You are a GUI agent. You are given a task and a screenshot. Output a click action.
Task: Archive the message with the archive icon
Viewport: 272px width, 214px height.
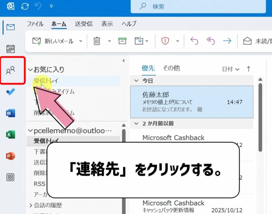coord(122,41)
